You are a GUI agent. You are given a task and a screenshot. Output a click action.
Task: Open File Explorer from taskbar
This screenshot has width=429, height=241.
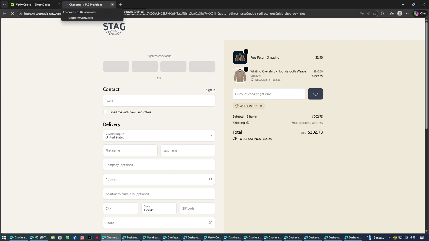point(53,238)
